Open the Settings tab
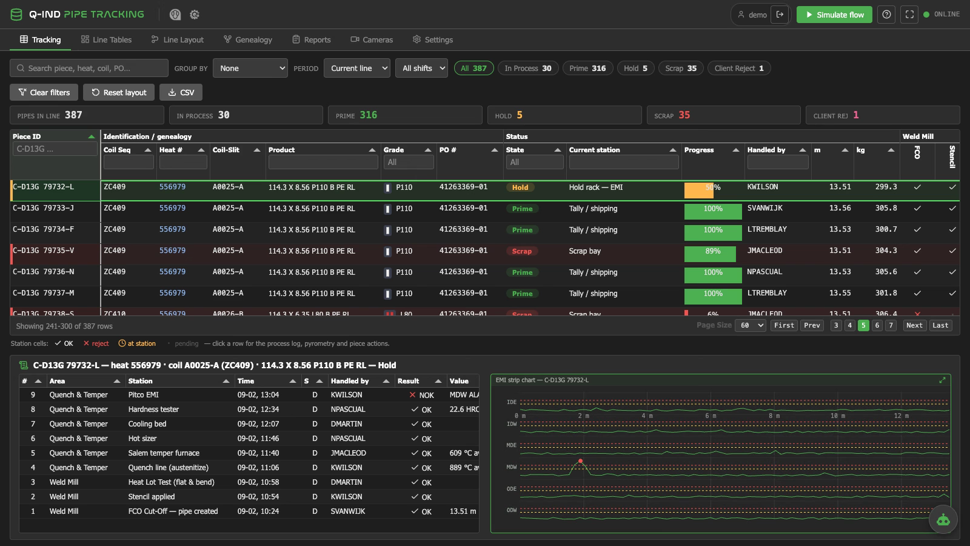This screenshot has width=970, height=546. (433, 39)
